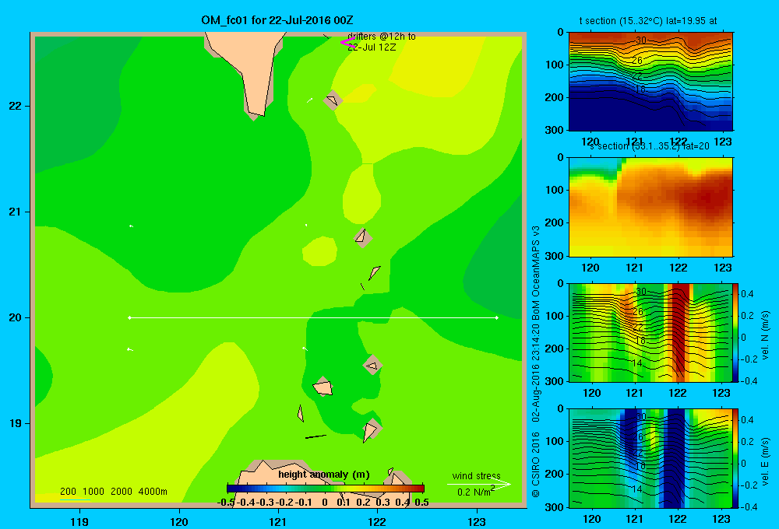Click the longitude 122 label under main map
This screenshot has height=529, width=779.
377,521
